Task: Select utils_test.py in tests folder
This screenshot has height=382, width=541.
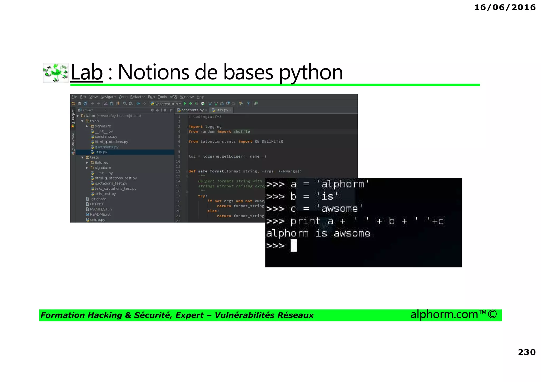Action: [103, 194]
